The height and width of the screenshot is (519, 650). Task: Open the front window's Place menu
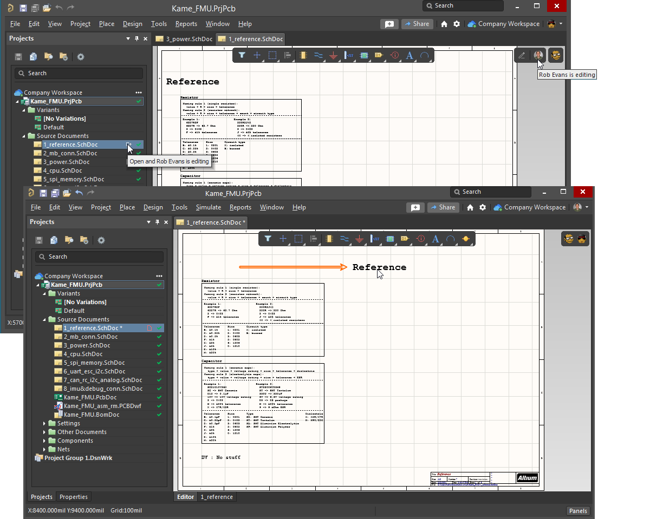click(x=127, y=207)
